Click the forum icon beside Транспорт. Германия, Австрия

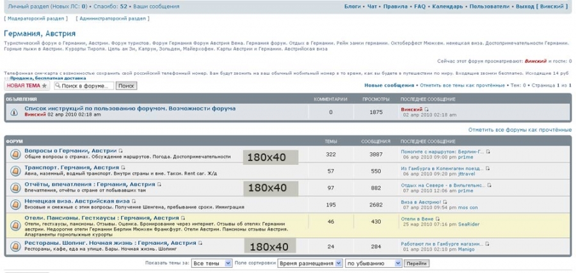tap(15, 171)
